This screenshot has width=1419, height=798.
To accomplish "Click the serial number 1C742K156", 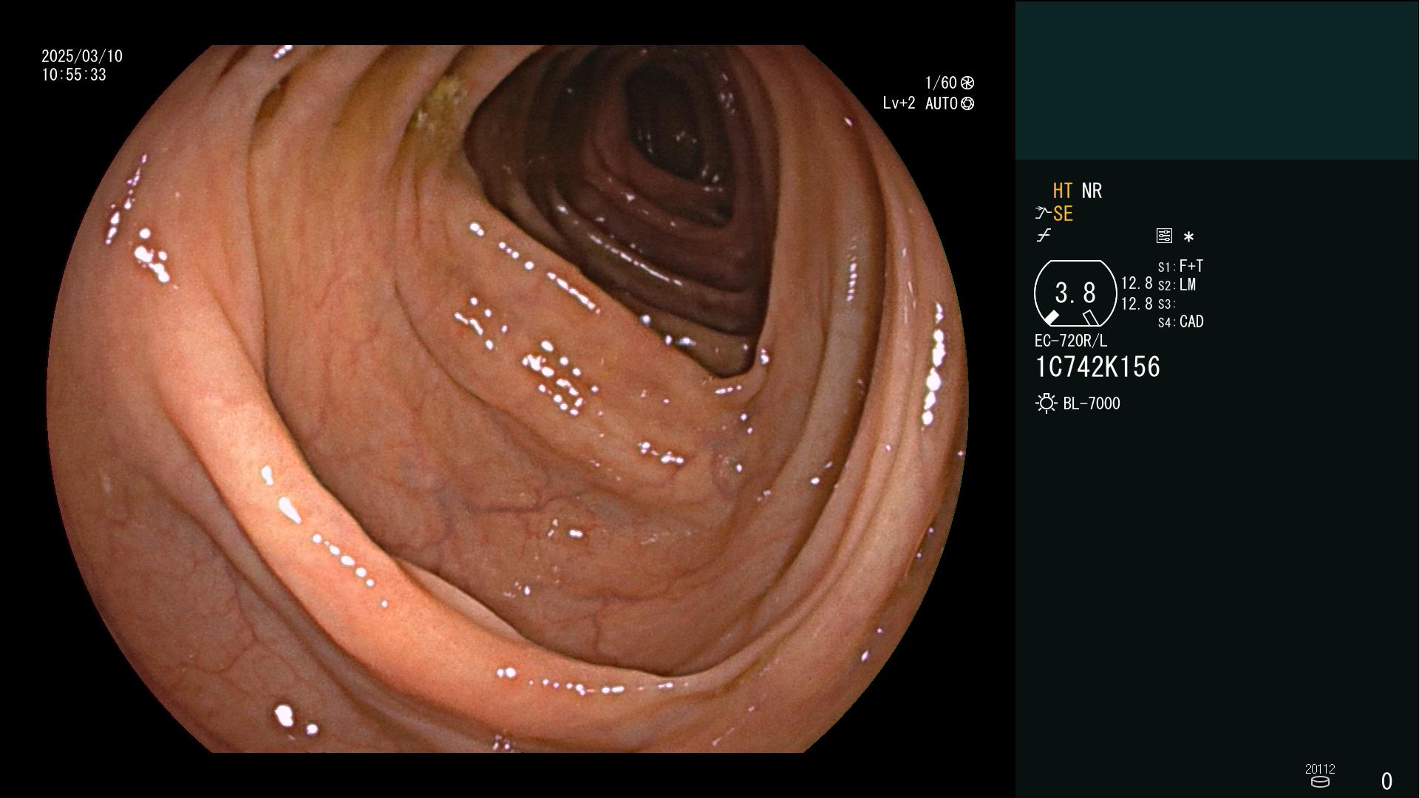I will point(1098,366).
